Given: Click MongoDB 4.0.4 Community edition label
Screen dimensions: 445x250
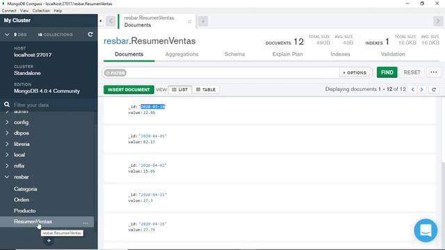Looking at the screenshot, I should (x=47, y=91).
